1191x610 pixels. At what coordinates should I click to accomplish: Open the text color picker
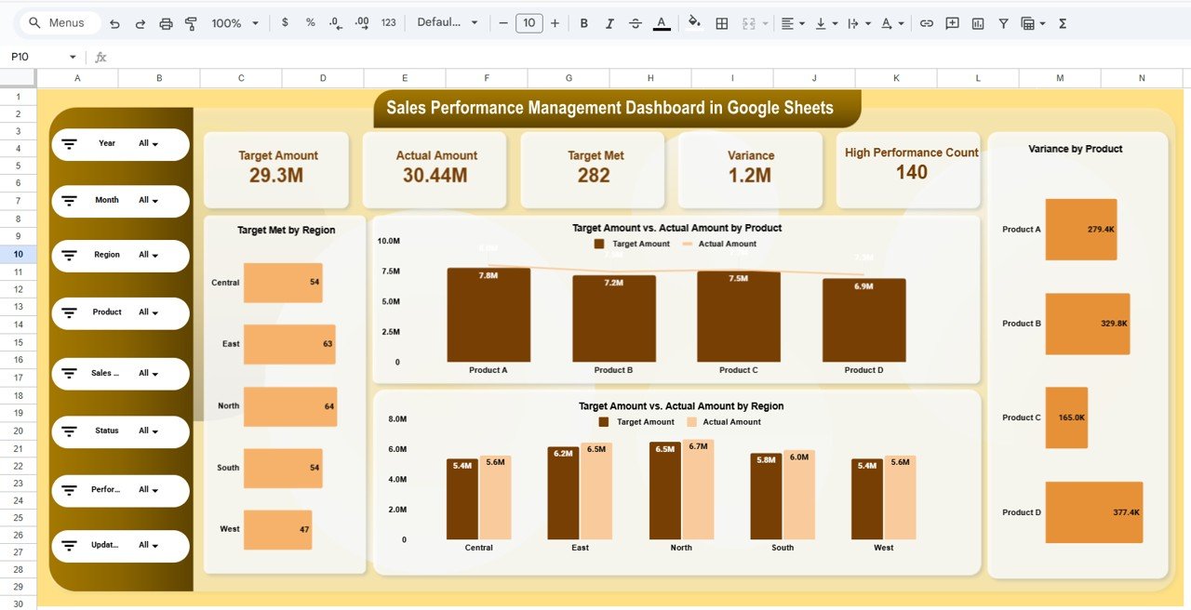(x=662, y=23)
